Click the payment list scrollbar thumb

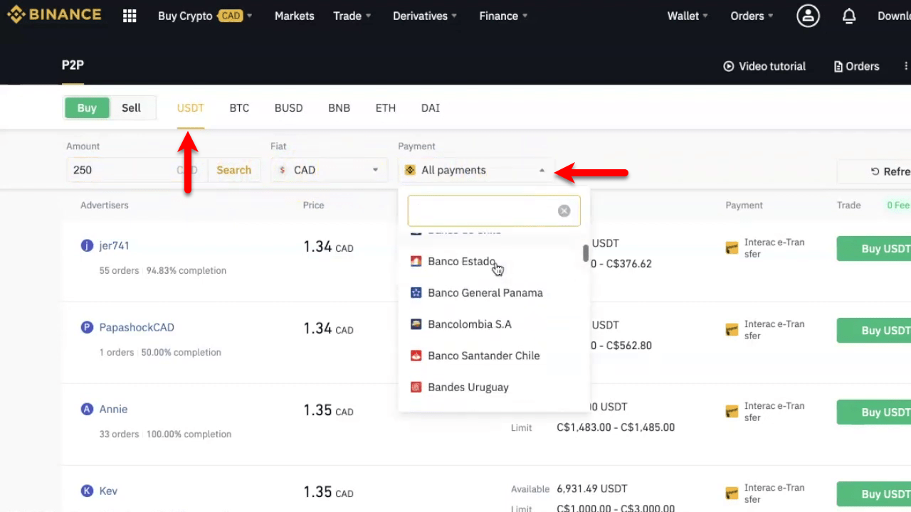(x=586, y=253)
